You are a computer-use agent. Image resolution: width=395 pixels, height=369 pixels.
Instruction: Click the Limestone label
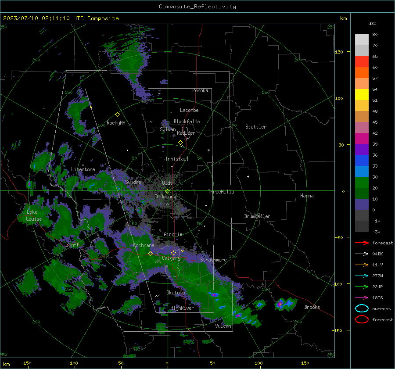tap(83, 169)
